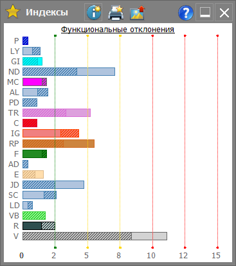Screen dimensions: 236x266
Task: Select the F green bar
Action: click(35, 154)
